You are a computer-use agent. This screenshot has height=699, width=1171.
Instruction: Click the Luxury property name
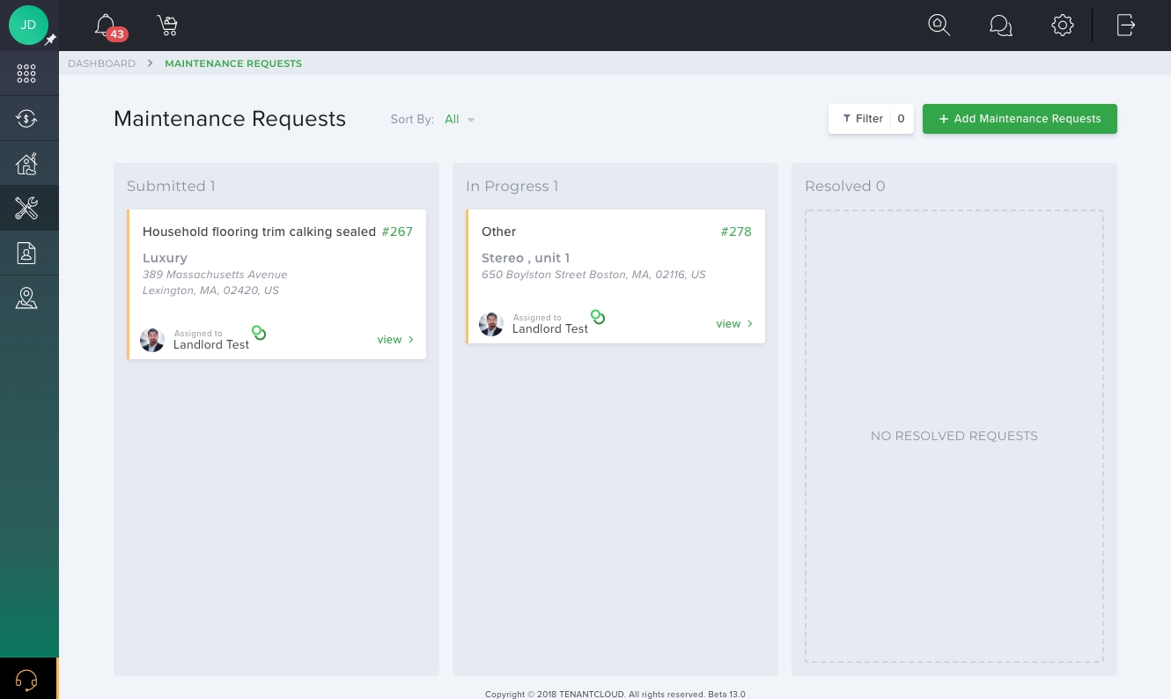pyautogui.click(x=165, y=258)
